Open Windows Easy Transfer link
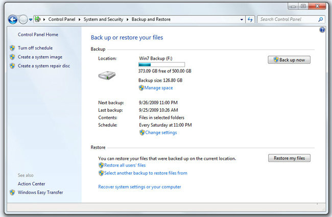332x217 pixels. coord(40,192)
